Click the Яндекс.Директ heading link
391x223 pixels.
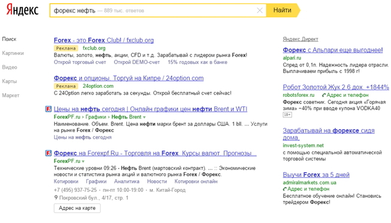300,39
